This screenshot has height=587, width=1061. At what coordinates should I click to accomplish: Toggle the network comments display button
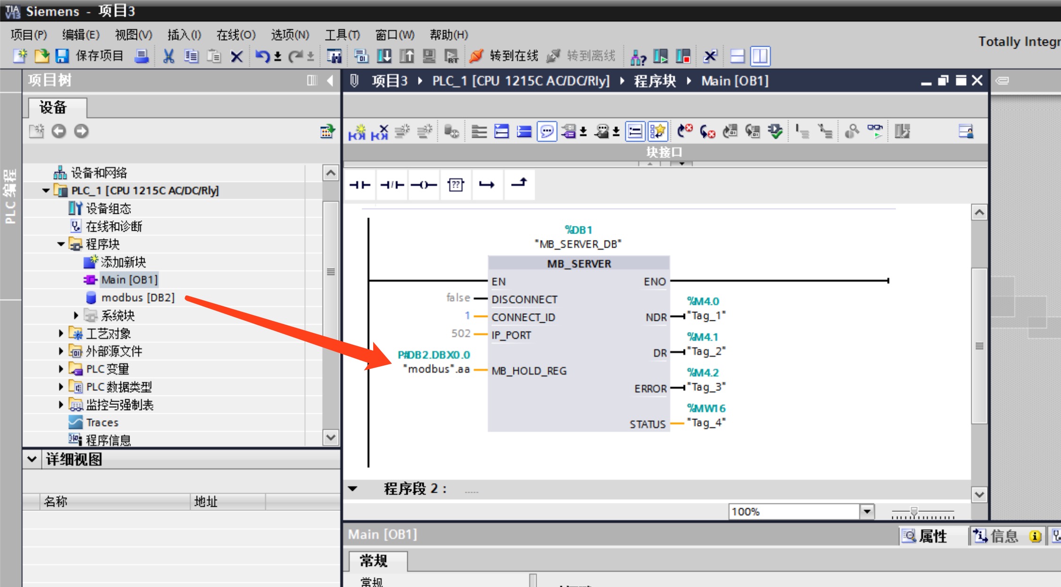[547, 131]
